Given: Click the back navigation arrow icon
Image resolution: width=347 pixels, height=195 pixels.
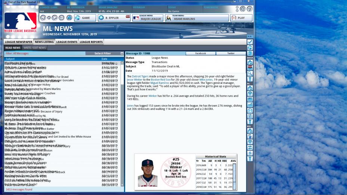Looking at the screenshot, I should pyautogui.click(x=43, y=18).
